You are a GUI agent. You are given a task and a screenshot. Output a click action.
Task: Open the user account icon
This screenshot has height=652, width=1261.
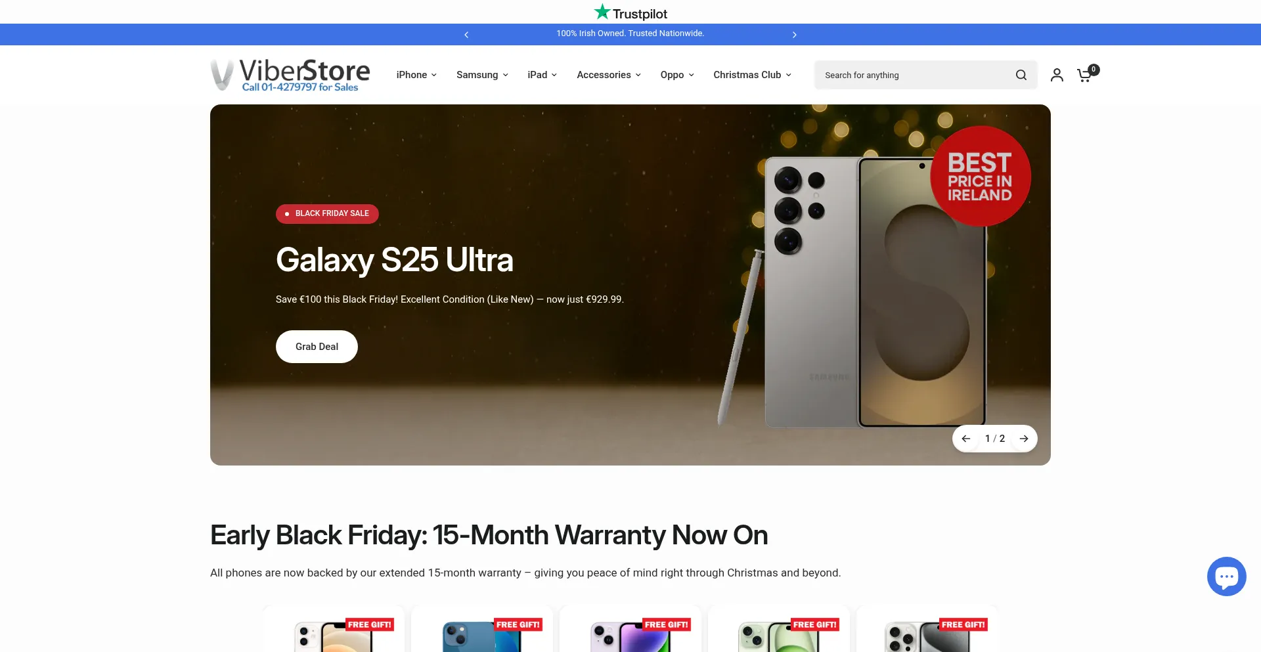point(1057,75)
